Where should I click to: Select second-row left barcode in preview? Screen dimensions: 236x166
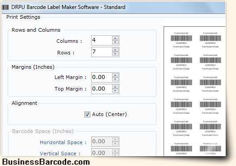[x=181, y=62]
